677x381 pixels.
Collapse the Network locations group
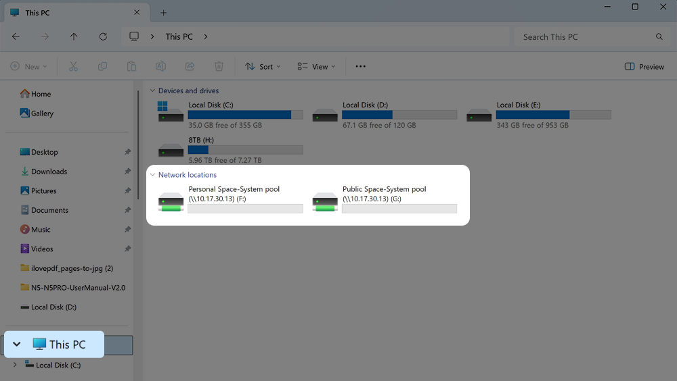pos(152,175)
